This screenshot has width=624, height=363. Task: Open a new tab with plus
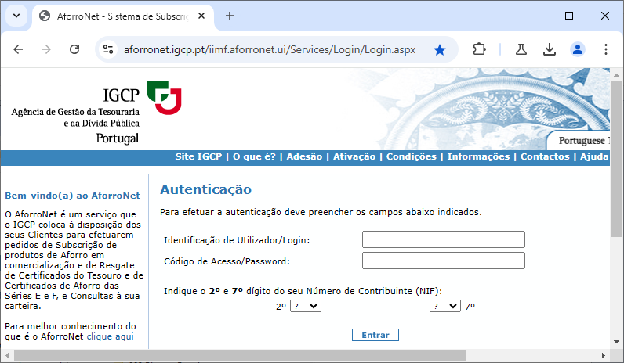click(230, 16)
